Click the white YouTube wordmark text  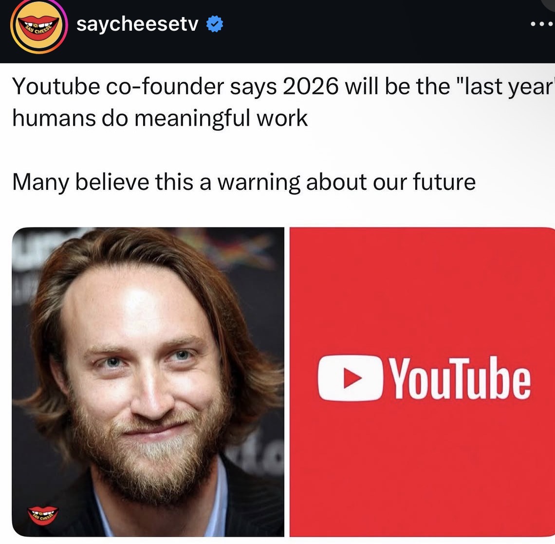460,378
